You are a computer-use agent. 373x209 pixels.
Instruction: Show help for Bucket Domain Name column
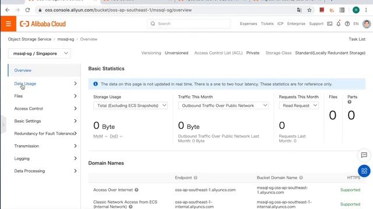[x=301, y=178]
